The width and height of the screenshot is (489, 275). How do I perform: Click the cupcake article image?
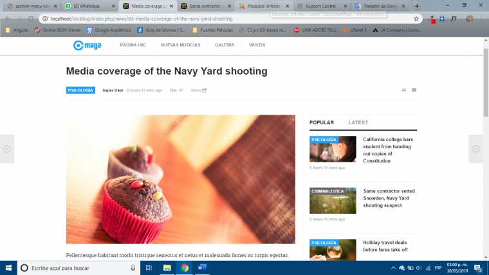(181, 179)
